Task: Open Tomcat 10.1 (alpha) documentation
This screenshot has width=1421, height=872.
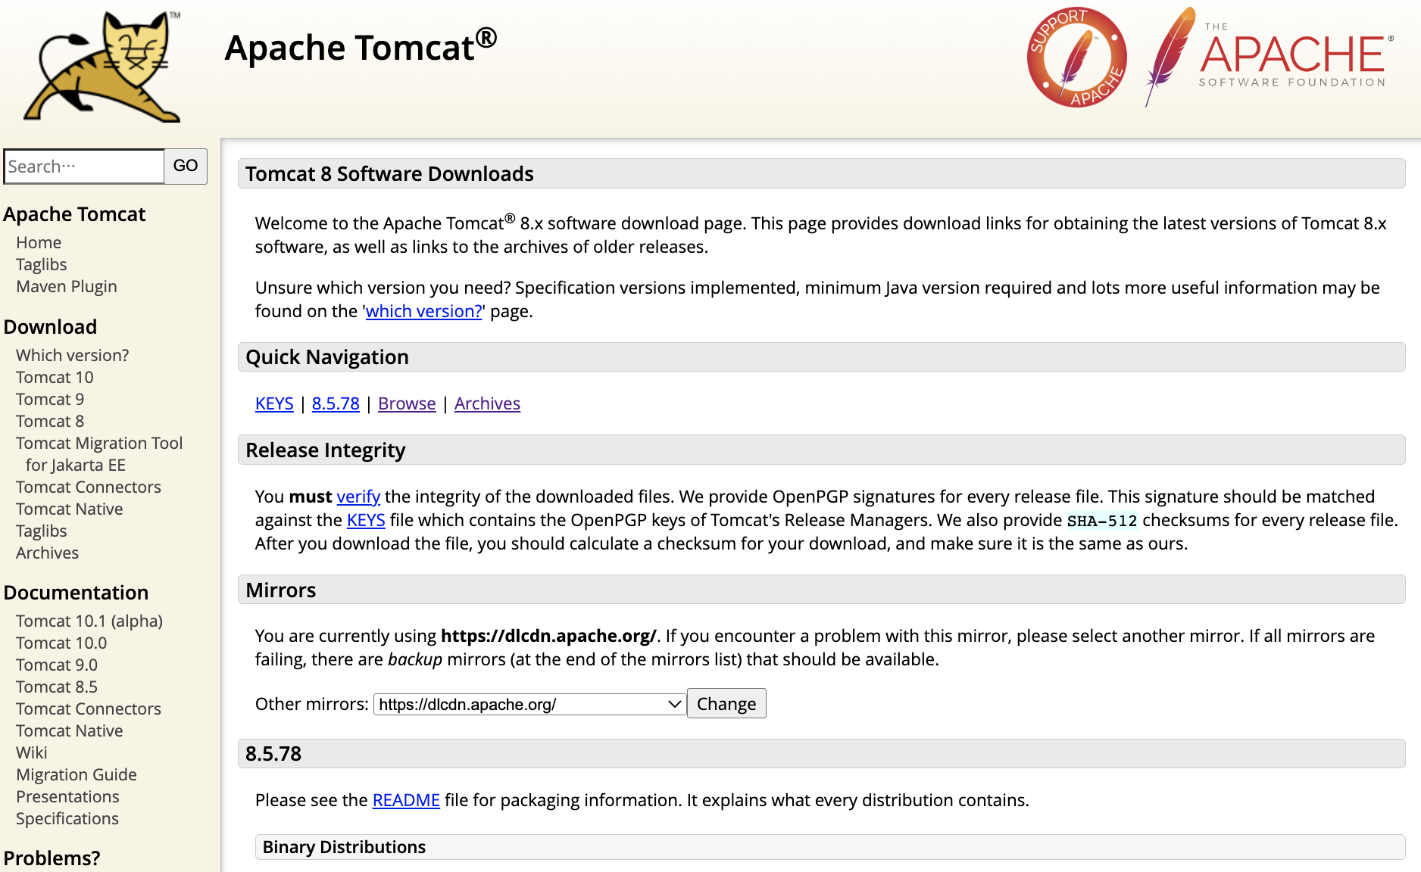Action: tap(89, 621)
